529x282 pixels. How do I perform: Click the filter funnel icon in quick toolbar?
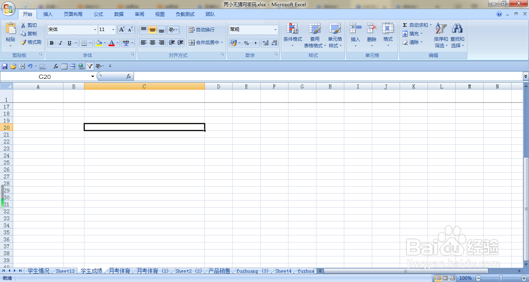[x=90, y=66]
